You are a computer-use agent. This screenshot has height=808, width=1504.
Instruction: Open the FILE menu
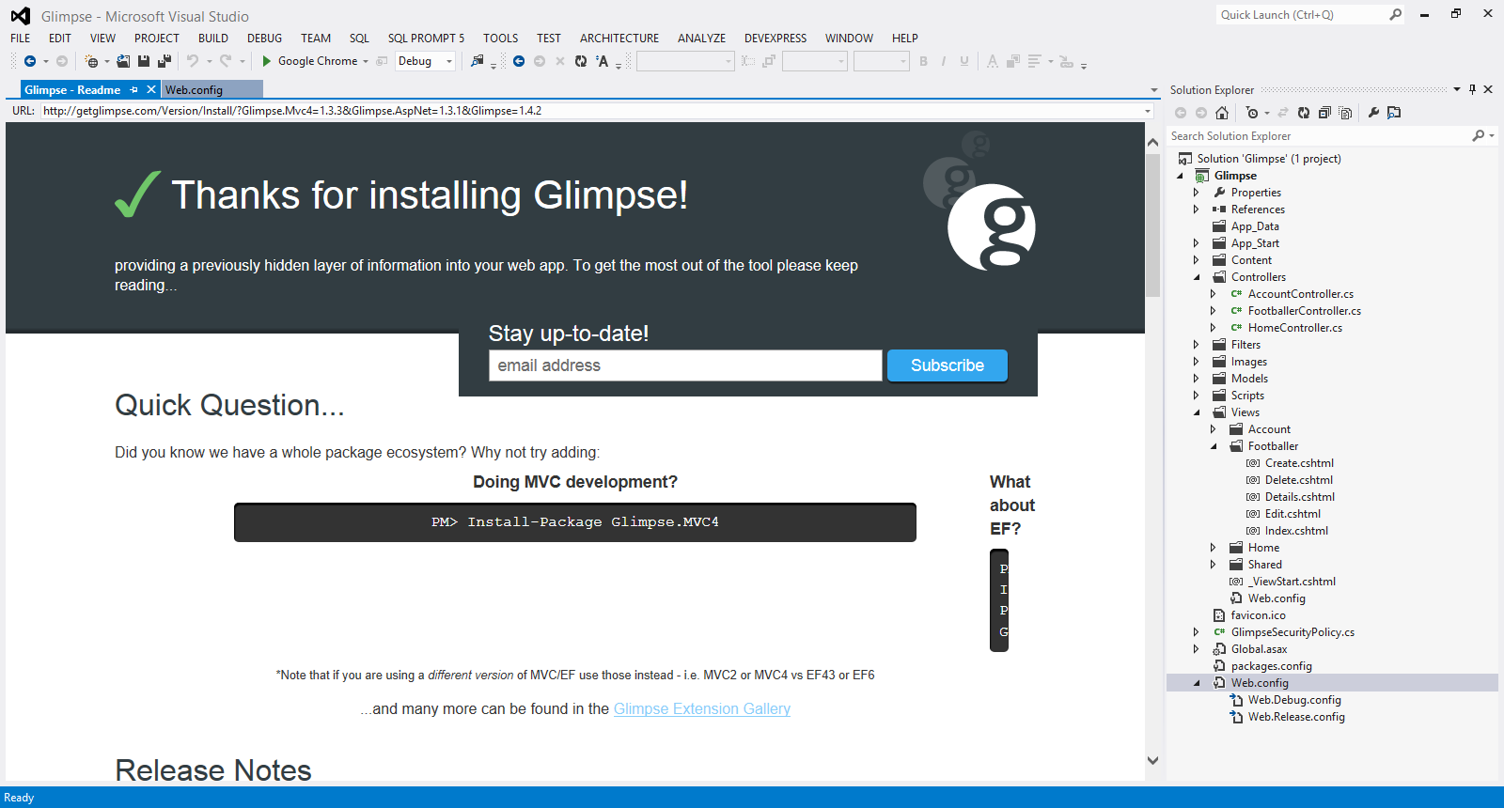point(21,39)
